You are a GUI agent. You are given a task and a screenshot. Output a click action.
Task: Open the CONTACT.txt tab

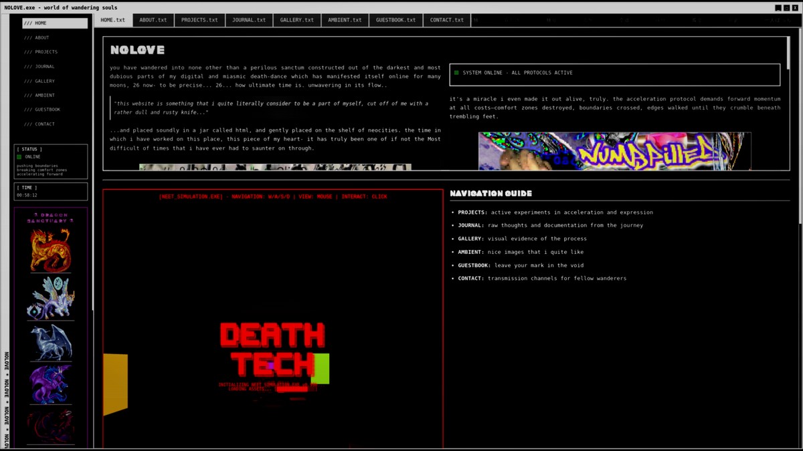tap(446, 20)
